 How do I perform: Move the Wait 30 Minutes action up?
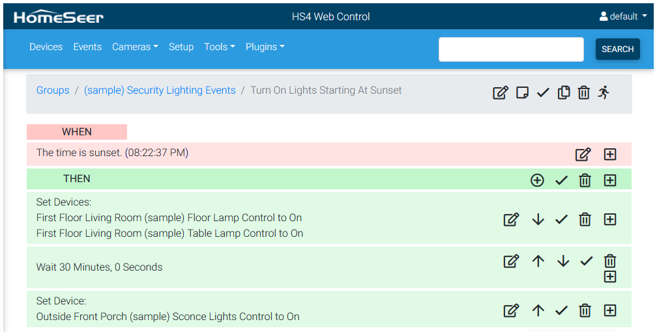(538, 261)
